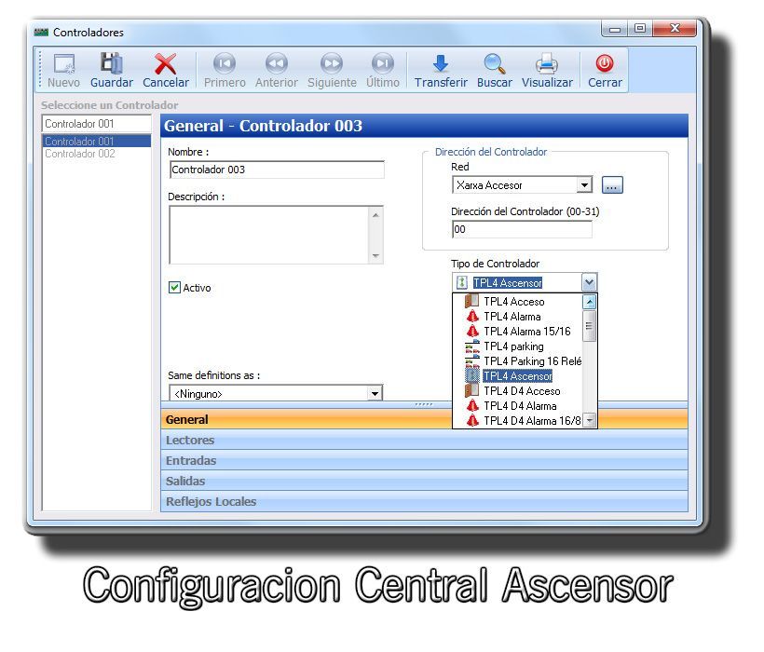Pick TPL4 parking from type list

(x=513, y=346)
